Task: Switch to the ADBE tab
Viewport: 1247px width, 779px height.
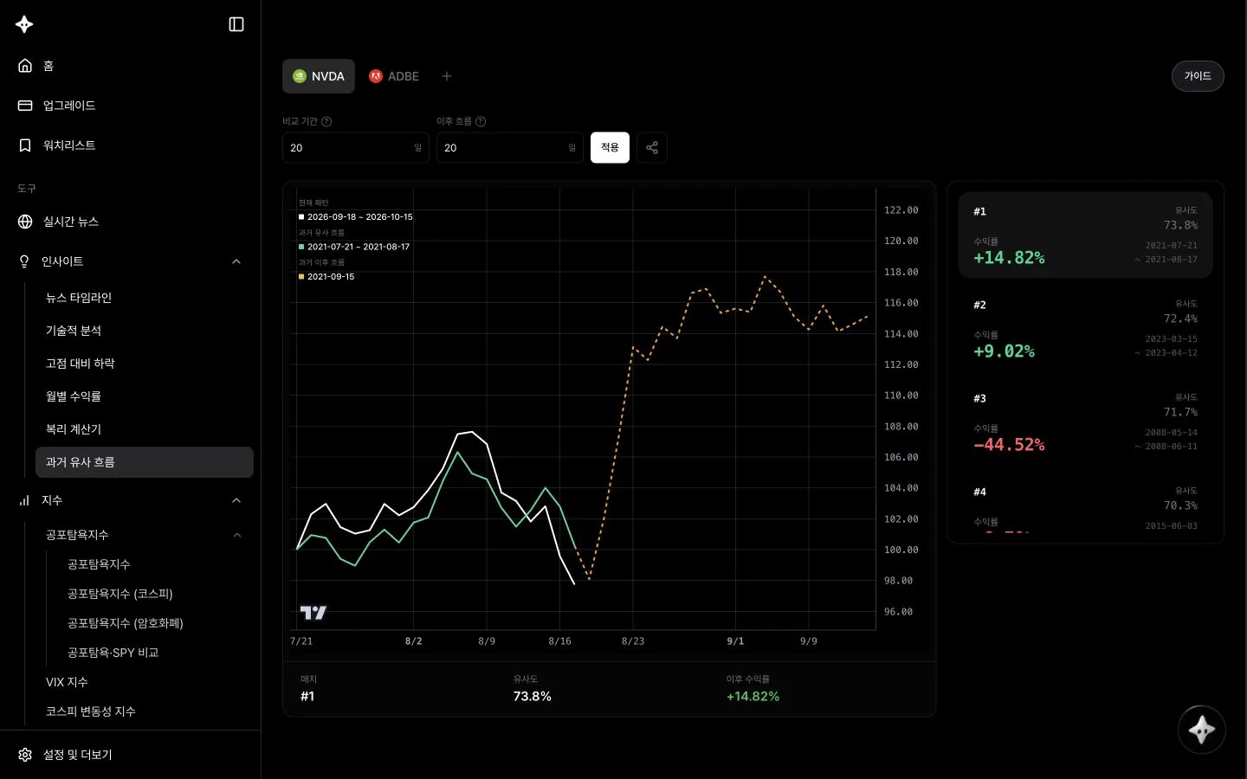Action: [394, 76]
